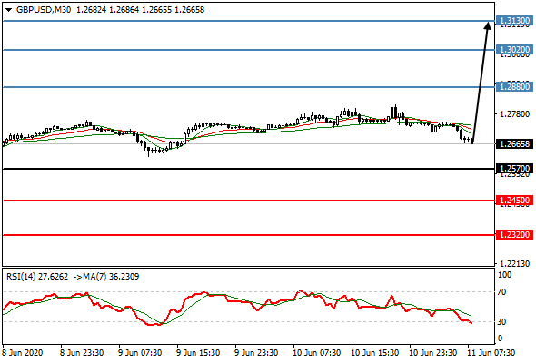Click the 1.30200 price level label

click(x=514, y=50)
